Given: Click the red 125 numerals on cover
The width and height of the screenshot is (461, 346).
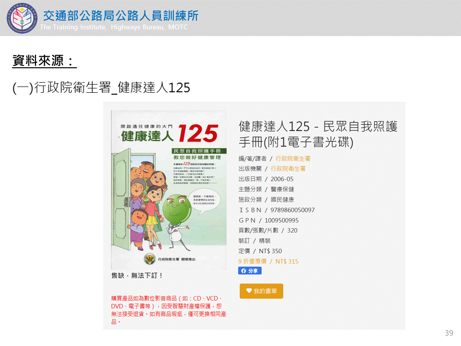Looking at the screenshot, I should click(x=198, y=133).
